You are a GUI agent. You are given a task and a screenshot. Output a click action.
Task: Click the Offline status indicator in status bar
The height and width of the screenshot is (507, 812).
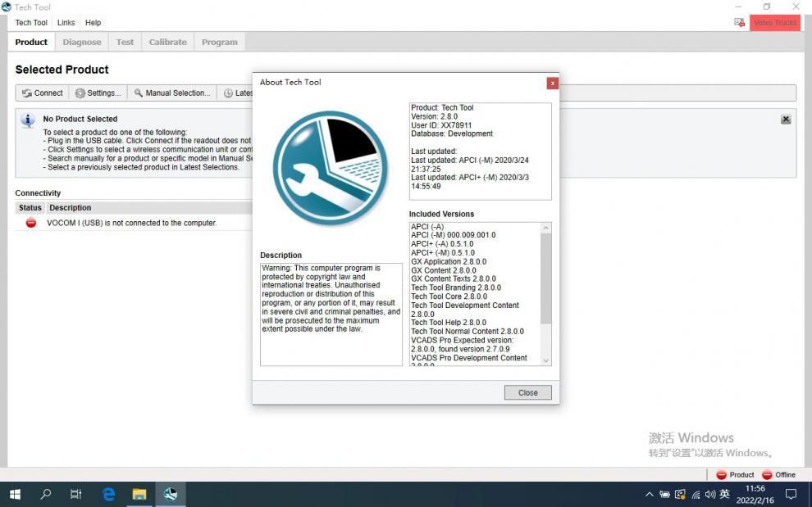pos(778,474)
